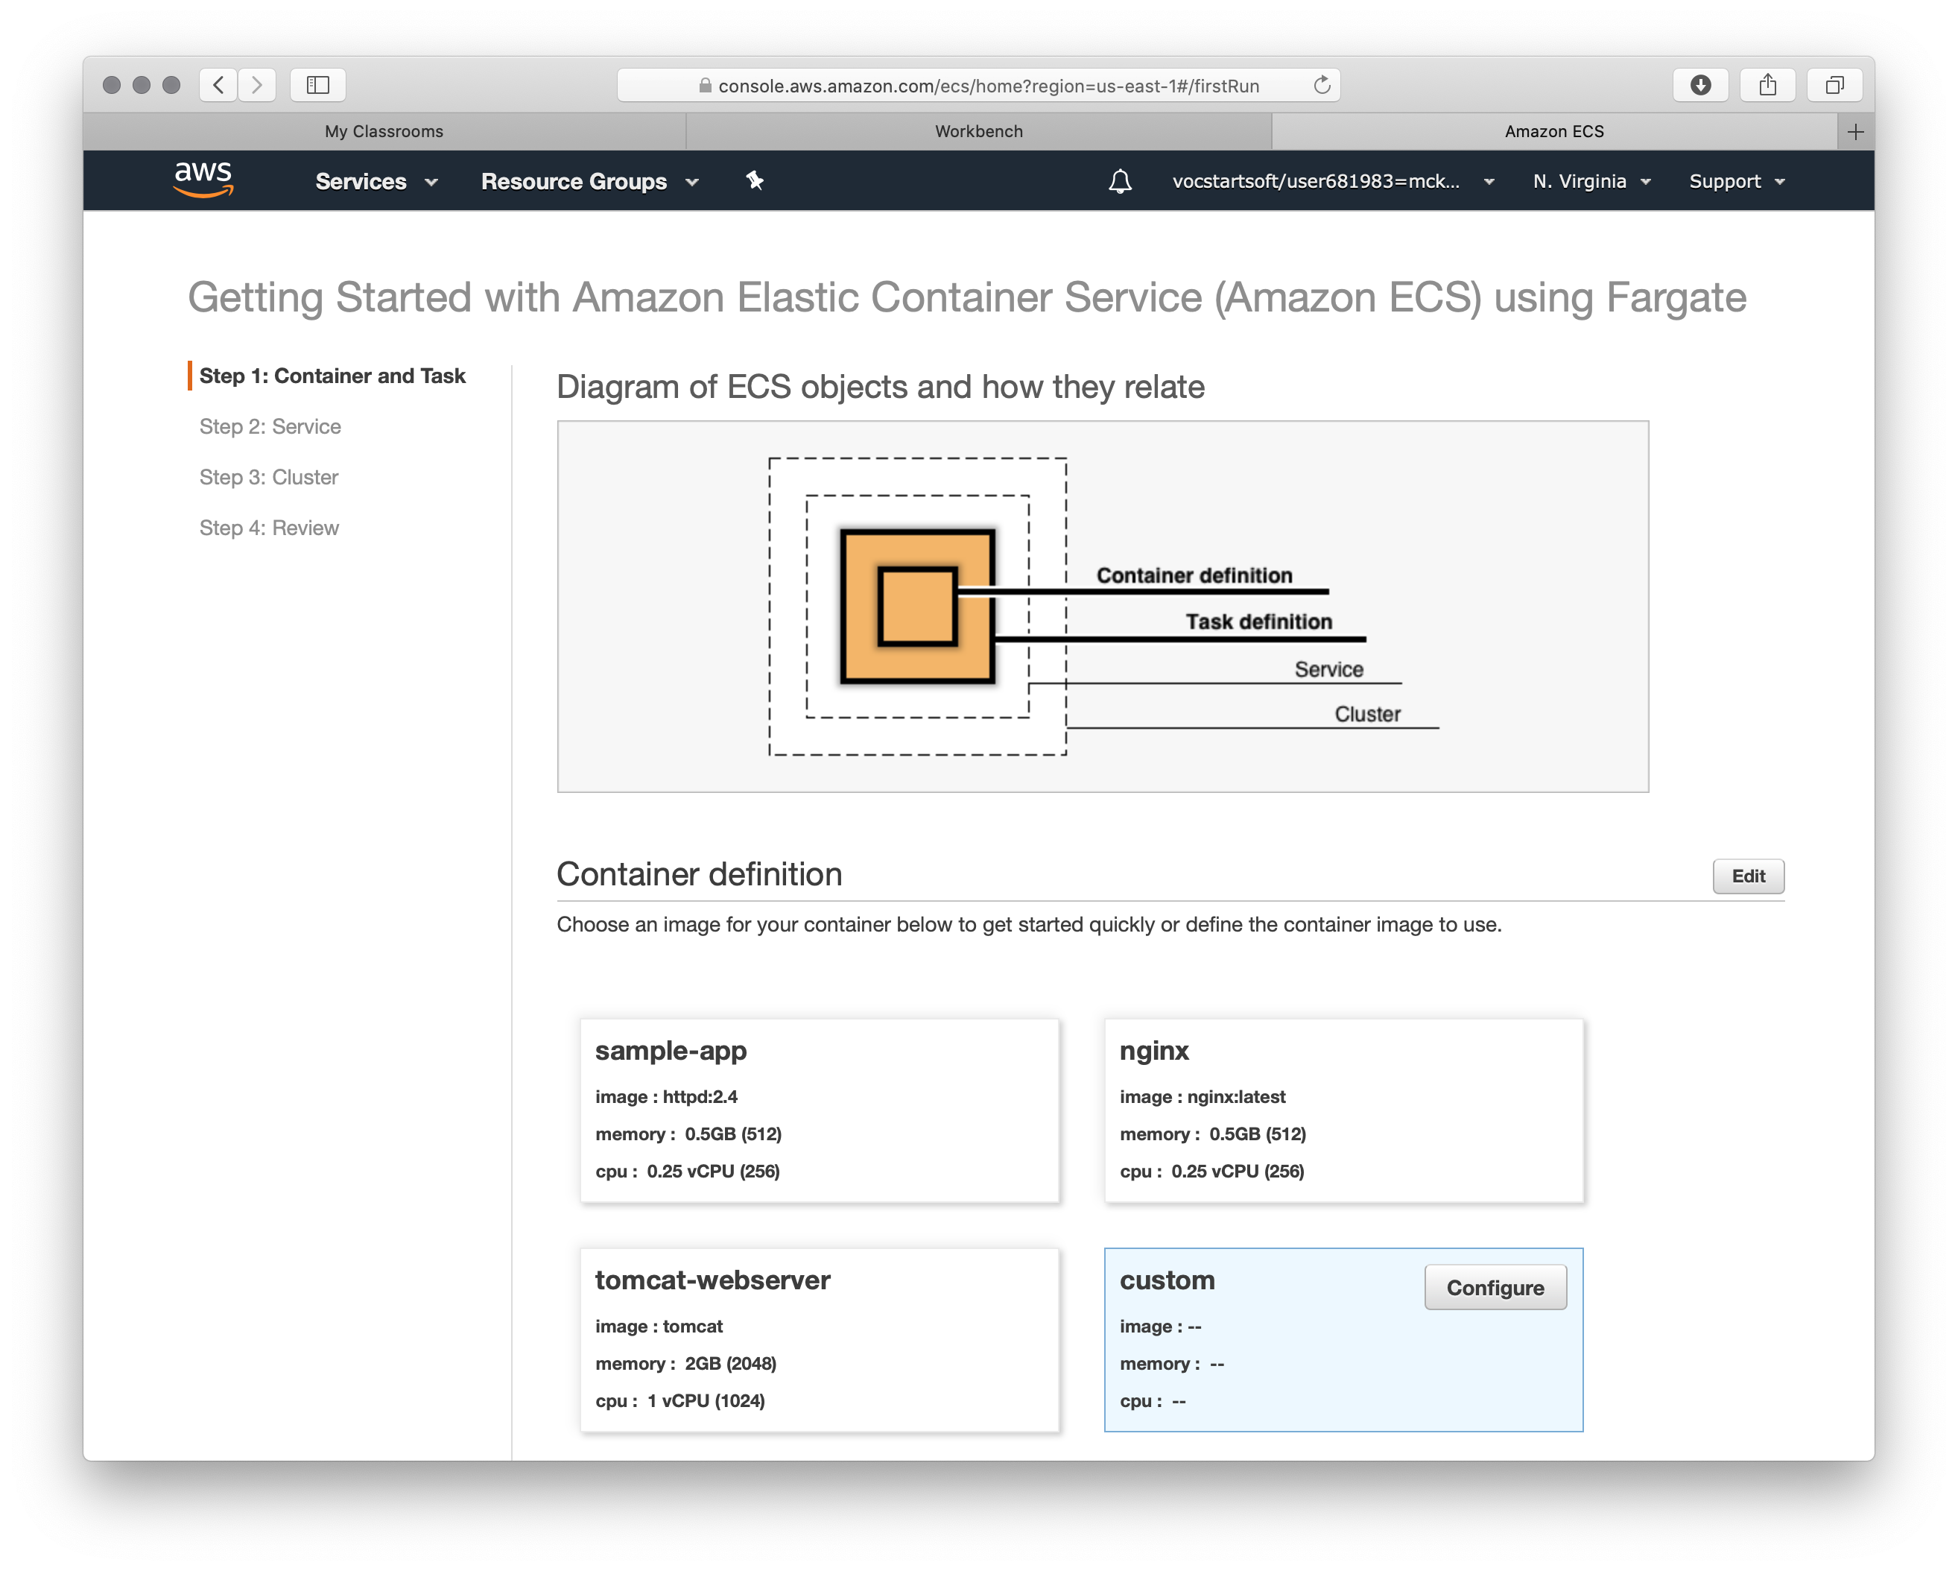The height and width of the screenshot is (1571, 1958).
Task: Show all tabs overview icon
Action: point(1834,86)
